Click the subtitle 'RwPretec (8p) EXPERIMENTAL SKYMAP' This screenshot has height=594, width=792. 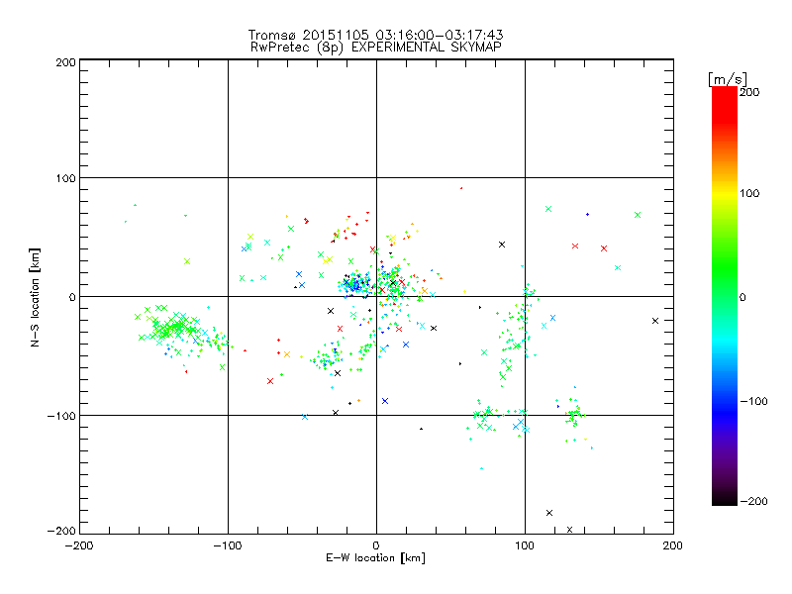pyautogui.click(x=376, y=48)
